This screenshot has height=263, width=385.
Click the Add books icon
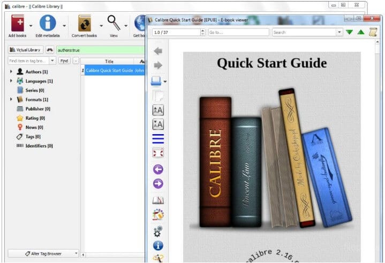tap(18, 23)
